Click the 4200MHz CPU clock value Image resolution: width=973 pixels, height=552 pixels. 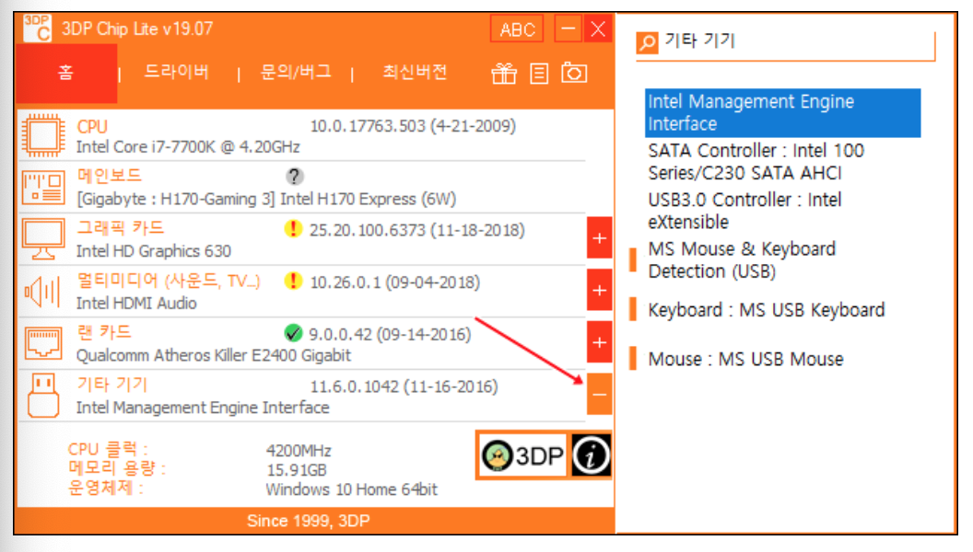point(299,451)
